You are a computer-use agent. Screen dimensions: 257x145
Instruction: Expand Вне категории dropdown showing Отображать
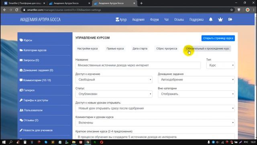coord(196,94)
